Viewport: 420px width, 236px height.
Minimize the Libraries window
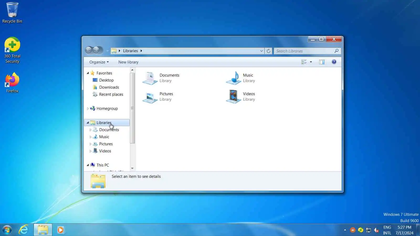point(312,39)
